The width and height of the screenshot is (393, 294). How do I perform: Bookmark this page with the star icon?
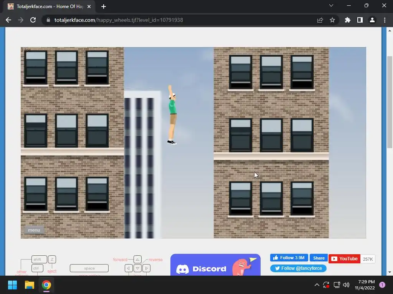point(332,20)
